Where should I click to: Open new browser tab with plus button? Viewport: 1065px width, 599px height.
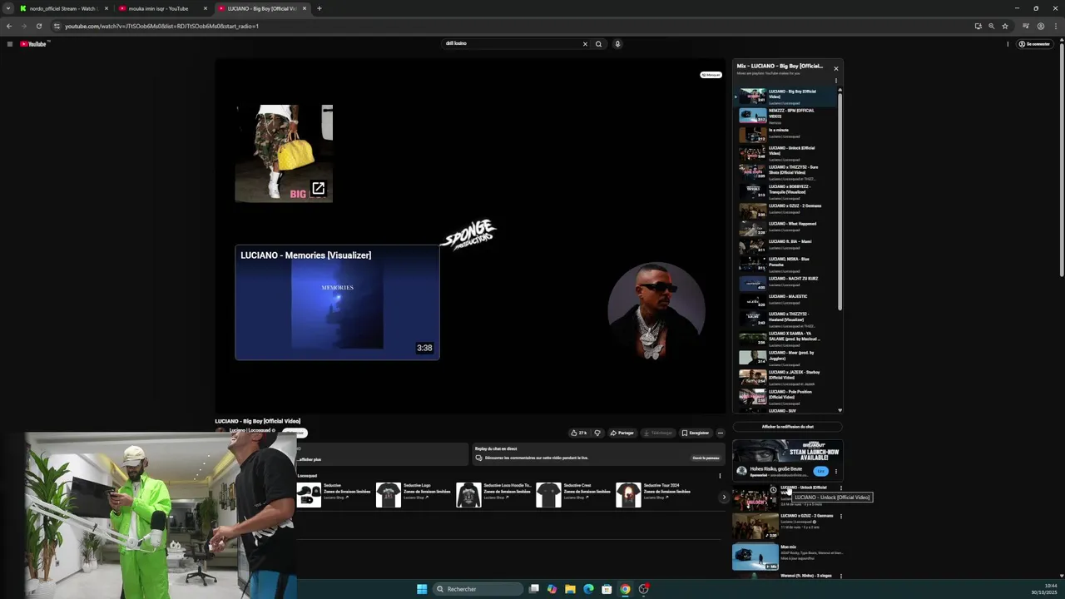(319, 8)
